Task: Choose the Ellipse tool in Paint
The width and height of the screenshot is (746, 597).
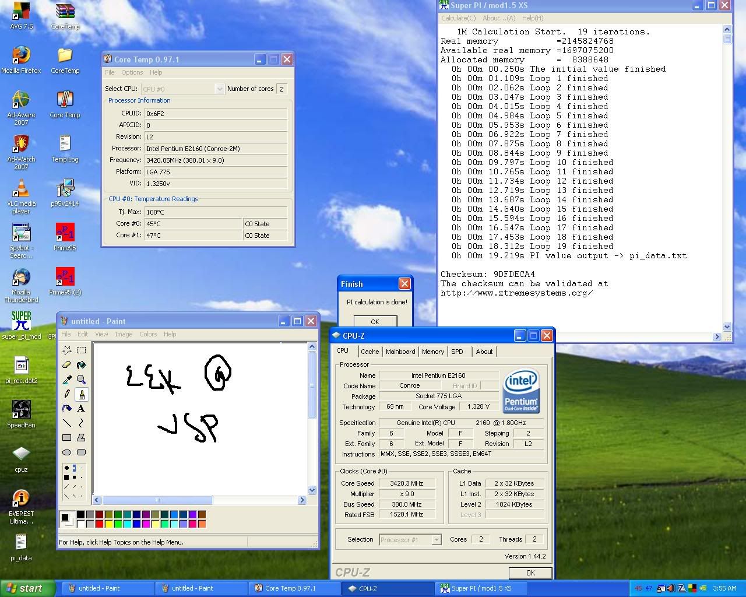Action: click(x=67, y=452)
